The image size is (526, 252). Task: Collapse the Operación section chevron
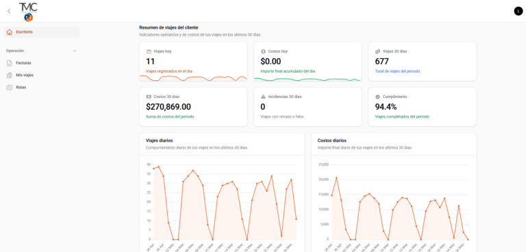[x=75, y=51]
